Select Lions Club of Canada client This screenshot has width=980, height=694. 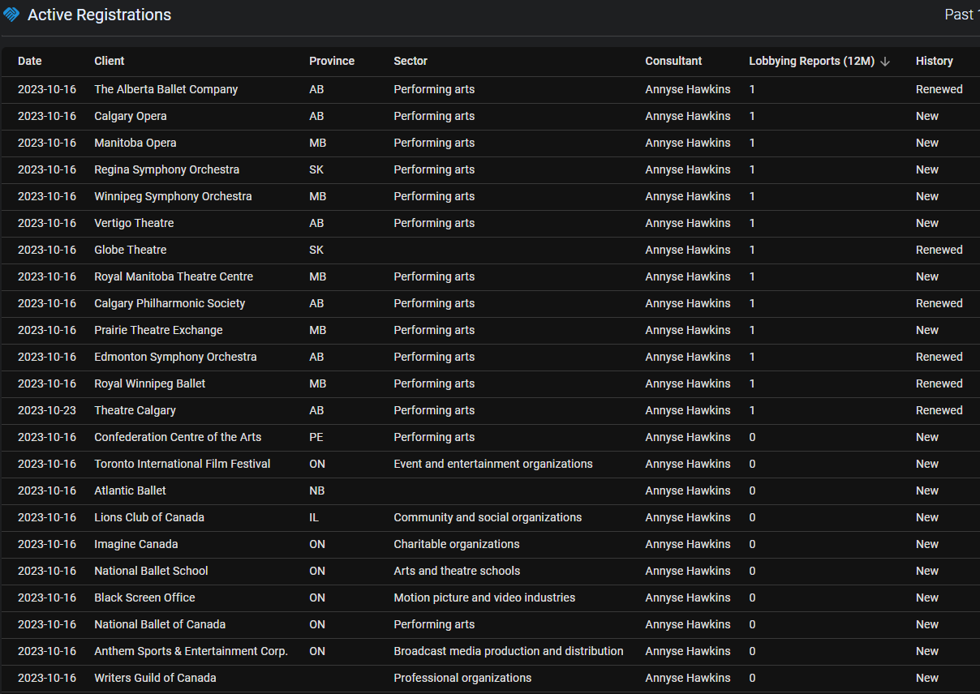(x=149, y=517)
